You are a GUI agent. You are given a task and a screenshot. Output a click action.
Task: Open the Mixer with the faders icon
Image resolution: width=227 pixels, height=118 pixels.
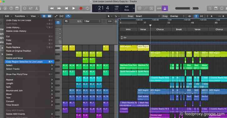(31, 8)
